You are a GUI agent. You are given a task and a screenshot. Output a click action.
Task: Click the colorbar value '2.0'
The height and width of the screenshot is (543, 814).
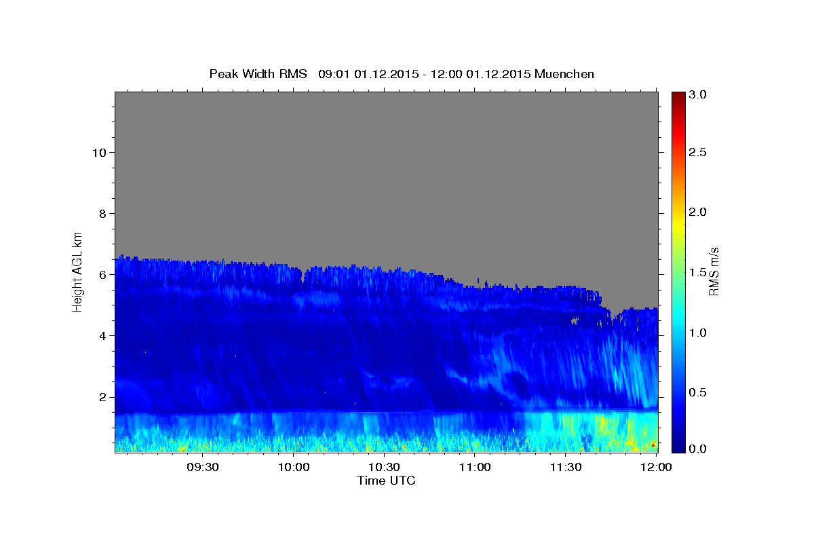(699, 212)
